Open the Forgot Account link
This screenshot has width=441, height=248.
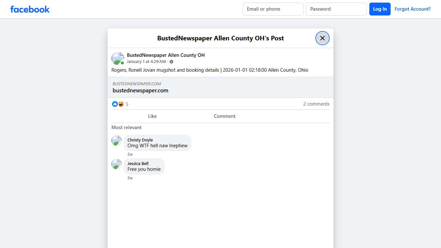[x=413, y=9]
